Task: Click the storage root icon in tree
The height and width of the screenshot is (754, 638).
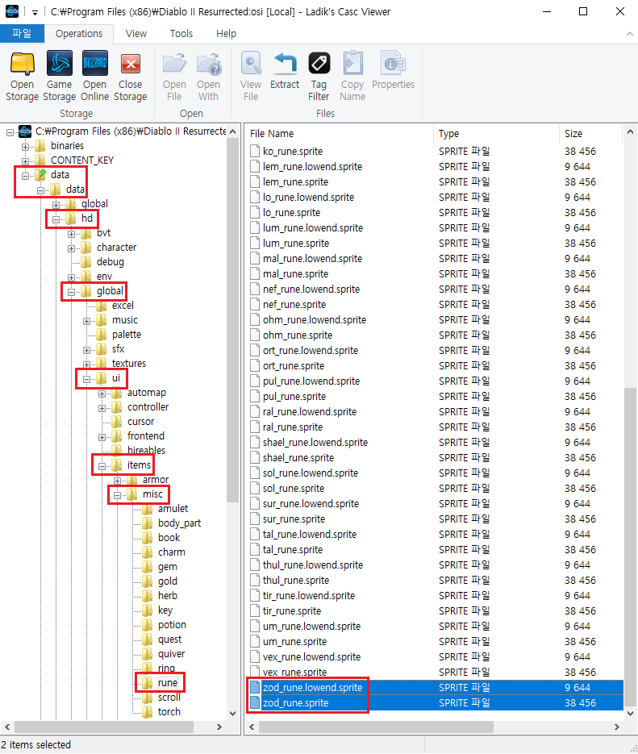Action: (25, 131)
